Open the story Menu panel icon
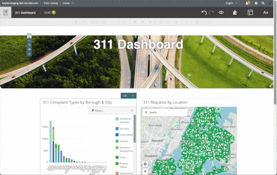Image resolution: width=277 pixels, height=175 pixels. (6, 12)
